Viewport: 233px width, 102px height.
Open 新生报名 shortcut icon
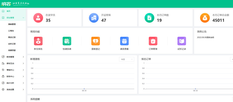pos(38,41)
